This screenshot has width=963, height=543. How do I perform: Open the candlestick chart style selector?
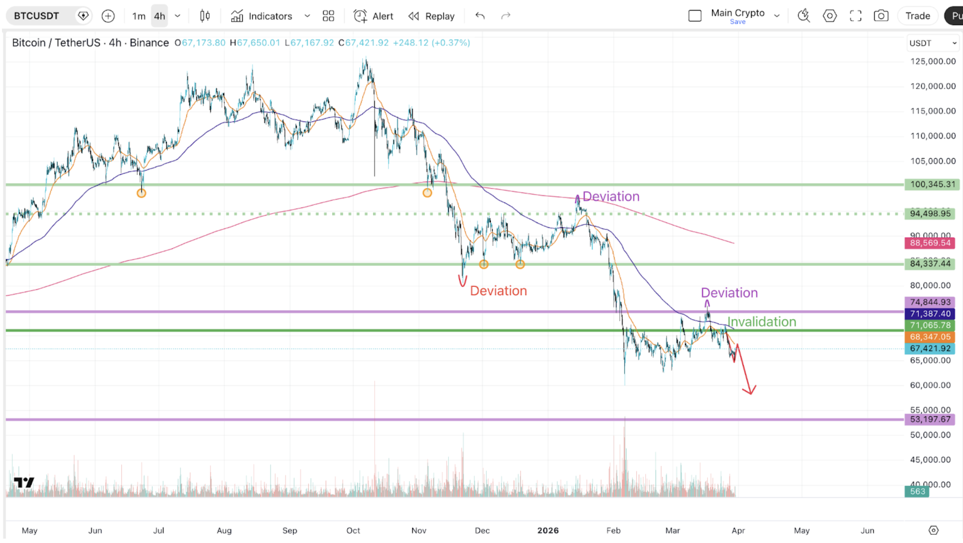(205, 16)
